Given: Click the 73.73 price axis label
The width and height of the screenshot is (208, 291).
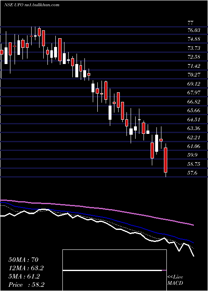Looking at the screenshot, I should pyautogui.click(x=194, y=48).
